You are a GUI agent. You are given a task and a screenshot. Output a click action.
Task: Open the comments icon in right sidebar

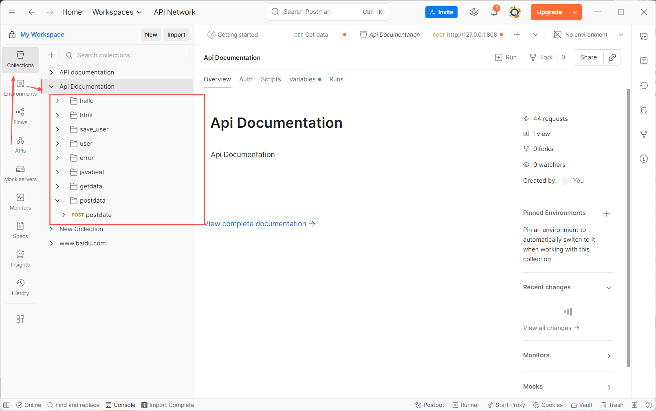point(644,61)
